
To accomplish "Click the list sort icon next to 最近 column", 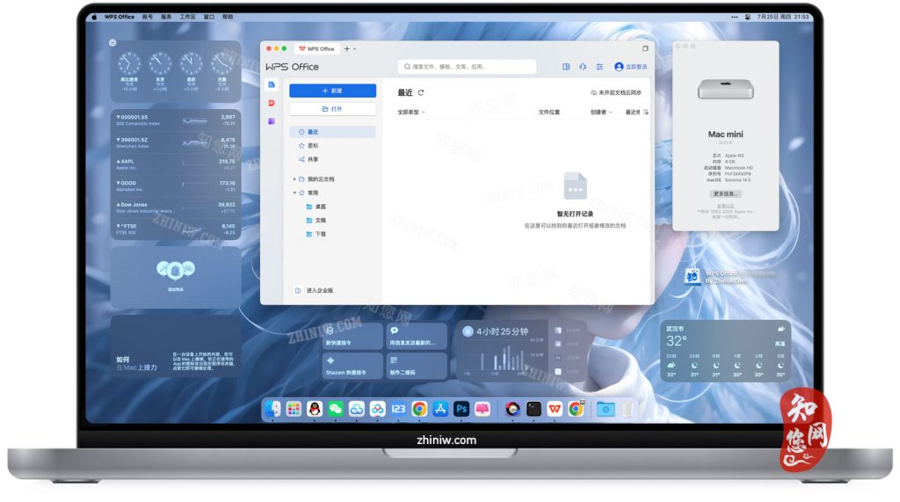I will coord(646,112).
